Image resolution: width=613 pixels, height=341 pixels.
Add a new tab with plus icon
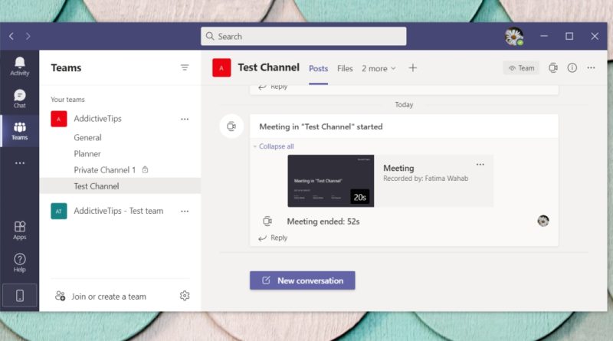coord(412,68)
